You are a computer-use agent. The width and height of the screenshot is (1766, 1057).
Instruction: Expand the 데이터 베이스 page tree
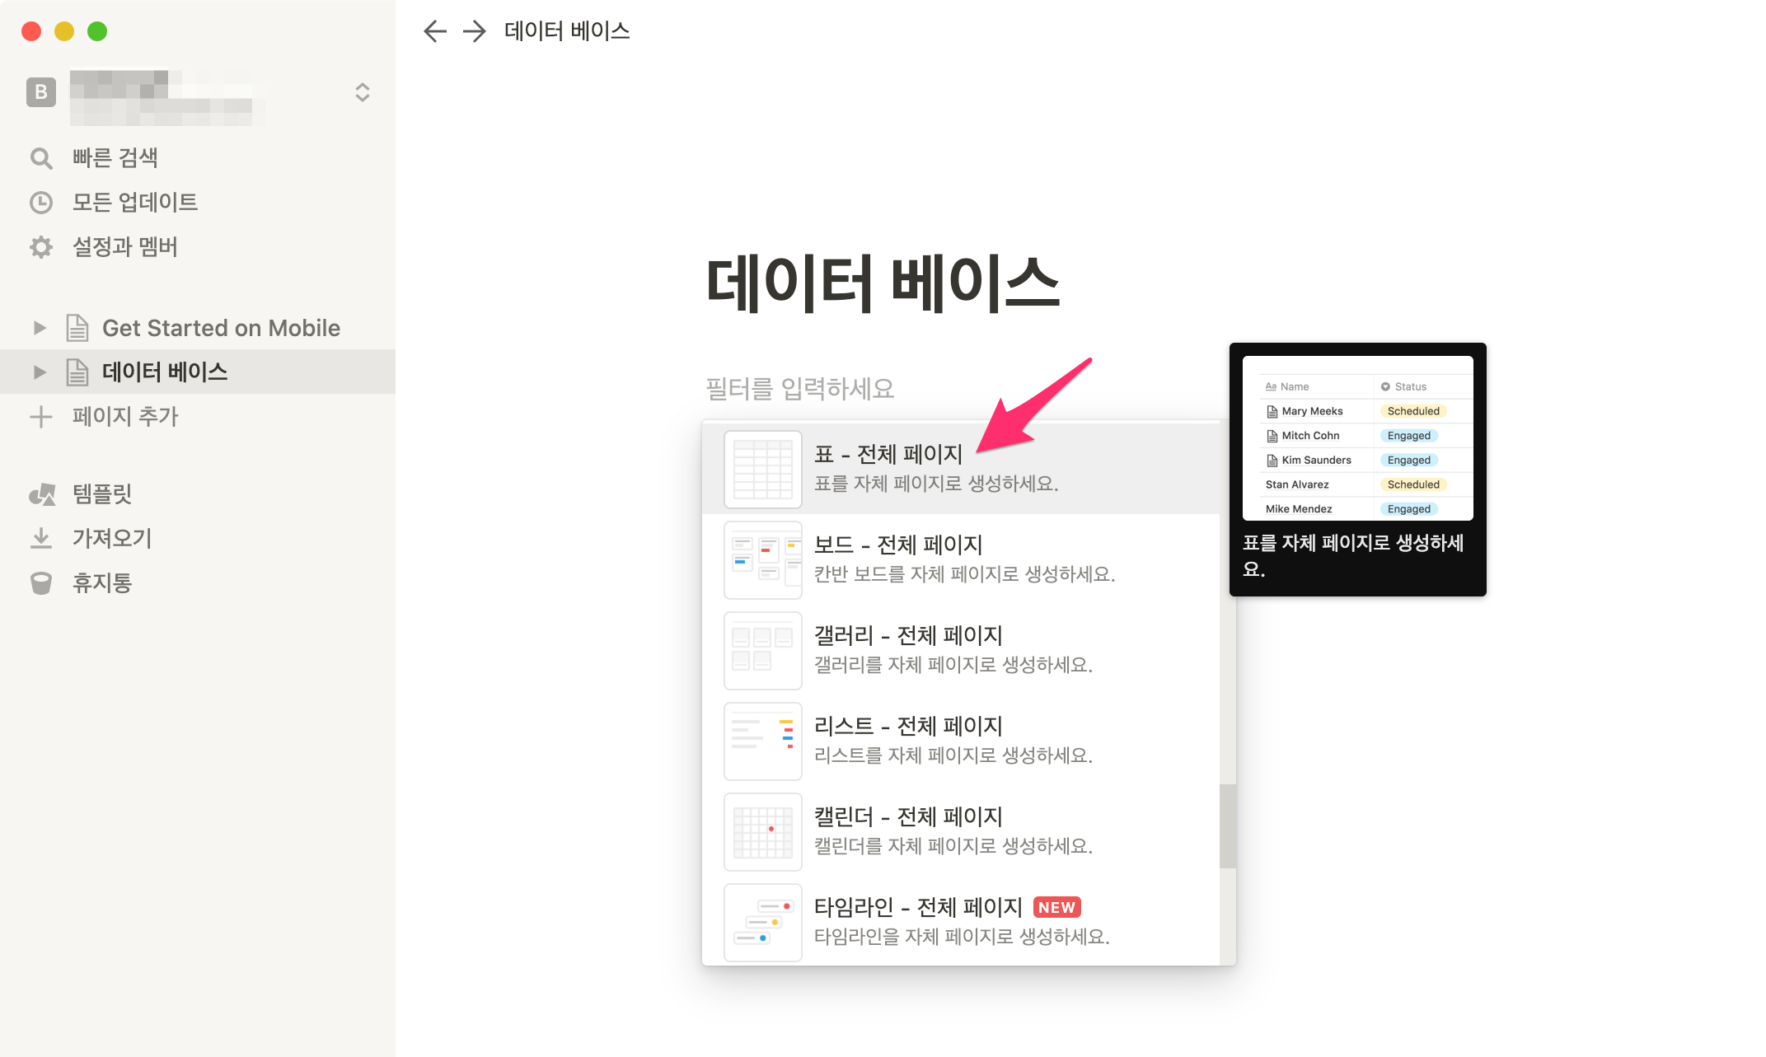point(40,372)
